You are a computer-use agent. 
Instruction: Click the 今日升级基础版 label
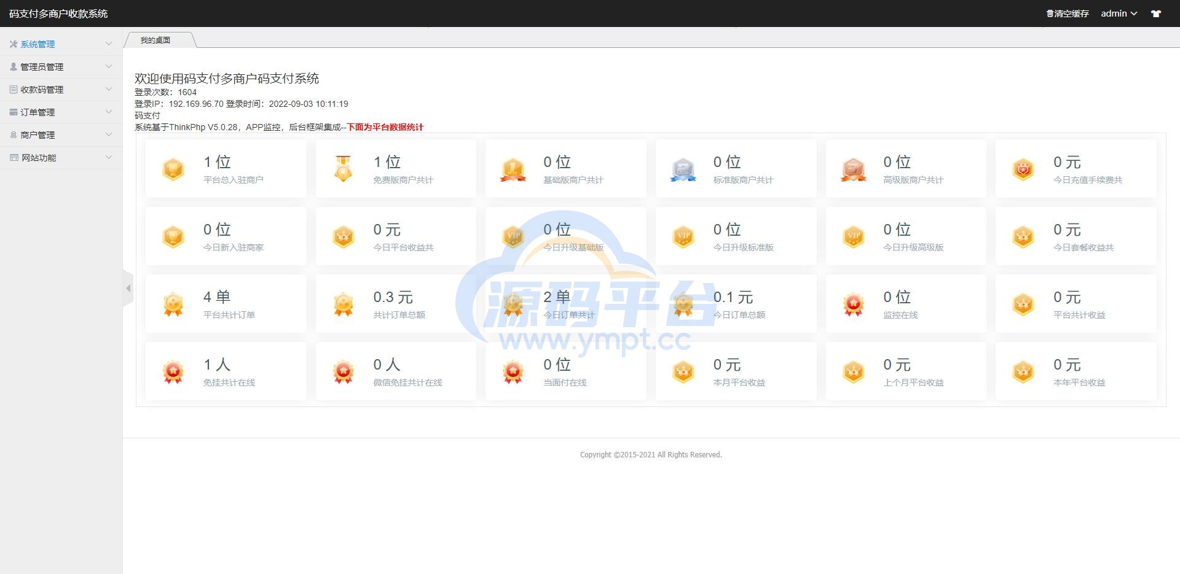tap(573, 247)
